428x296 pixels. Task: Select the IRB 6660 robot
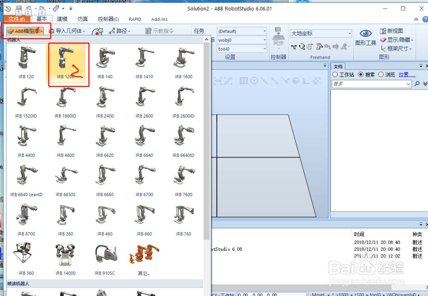click(x=105, y=181)
